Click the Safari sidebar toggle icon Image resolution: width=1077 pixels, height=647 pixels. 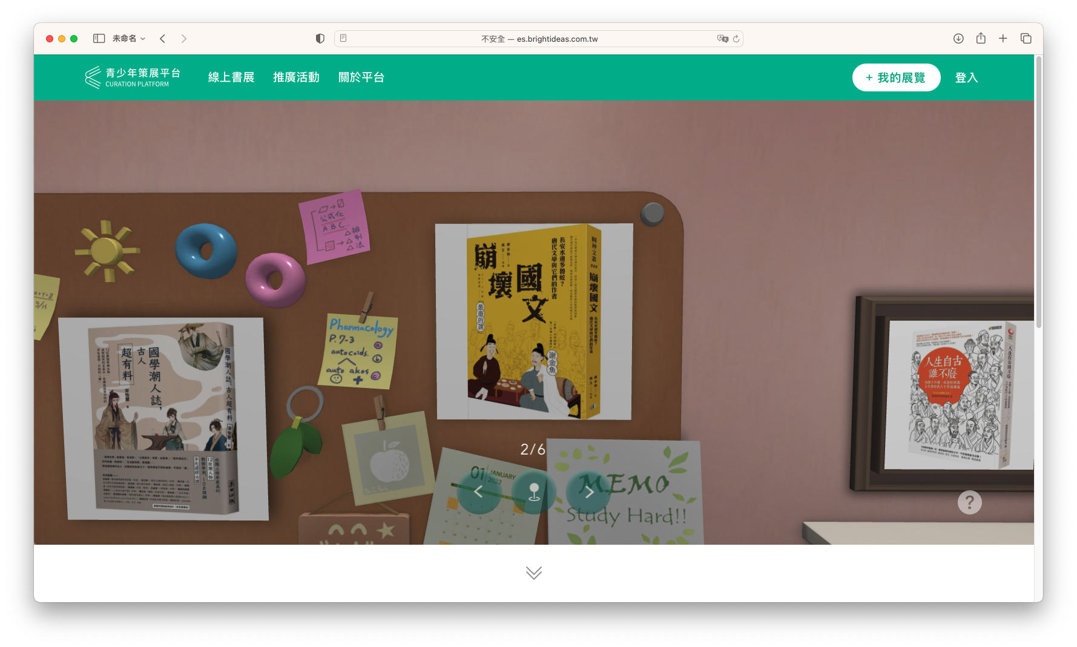point(99,39)
